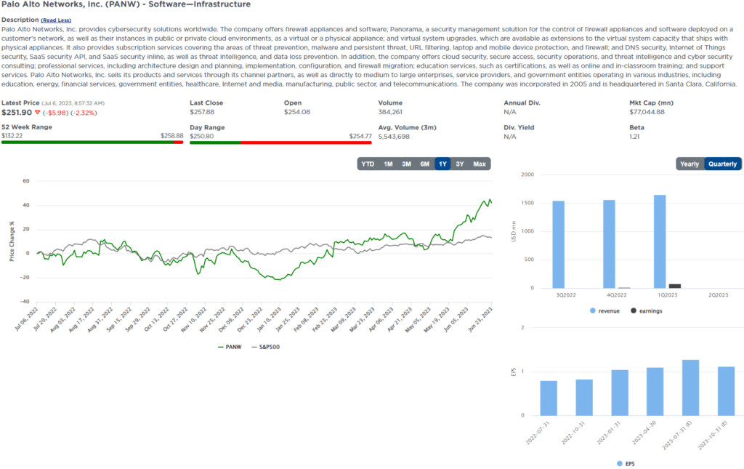Click the Volume value 384,261
This screenshot has width=744, height=469.
coord(390,112)
